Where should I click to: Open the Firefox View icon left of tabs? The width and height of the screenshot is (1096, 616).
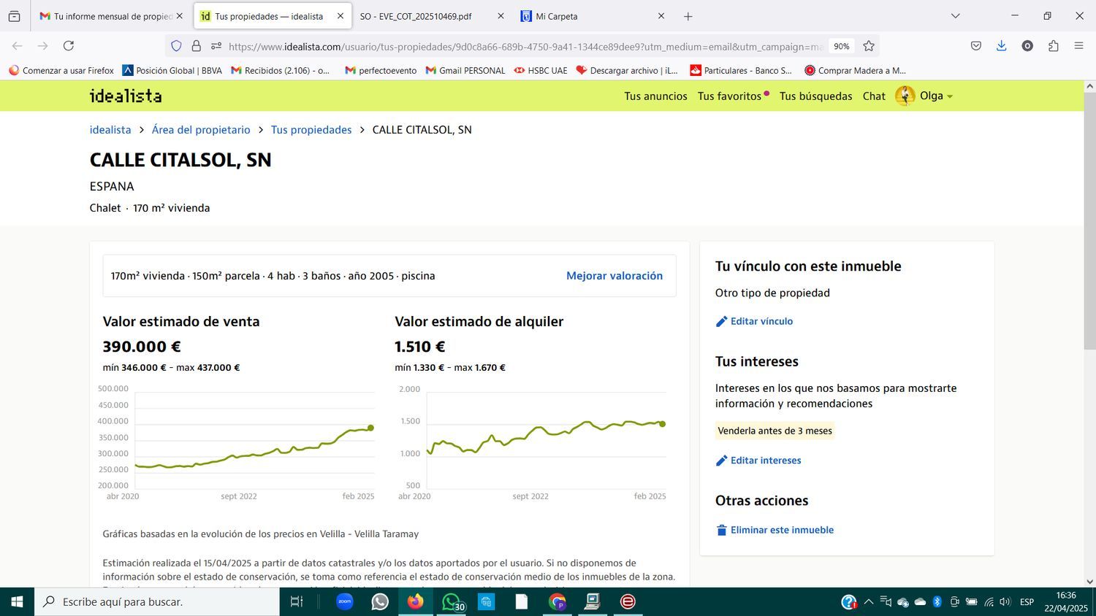pyautogui.click(x=14, y=16)
